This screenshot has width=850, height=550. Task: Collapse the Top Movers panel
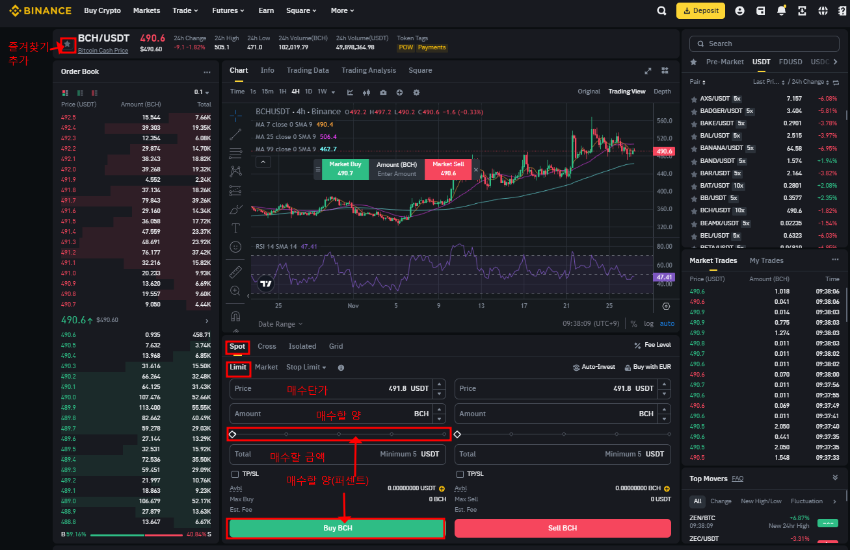click(836, 478)
